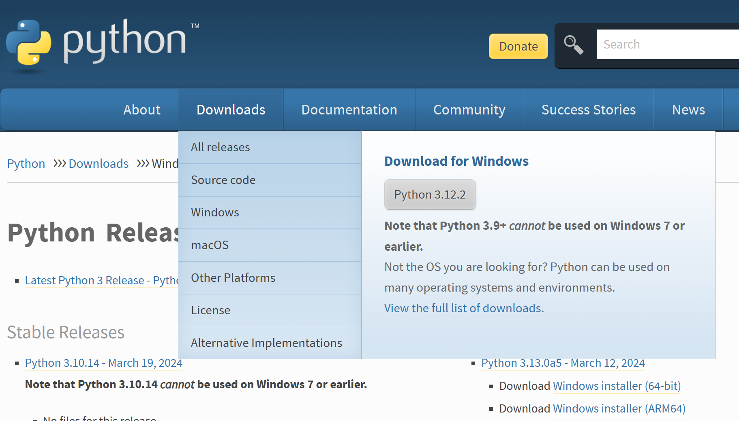Select macOS in Downloads dropdown
Viewport: 739px width, 421px height.
(x=270, y=245)
